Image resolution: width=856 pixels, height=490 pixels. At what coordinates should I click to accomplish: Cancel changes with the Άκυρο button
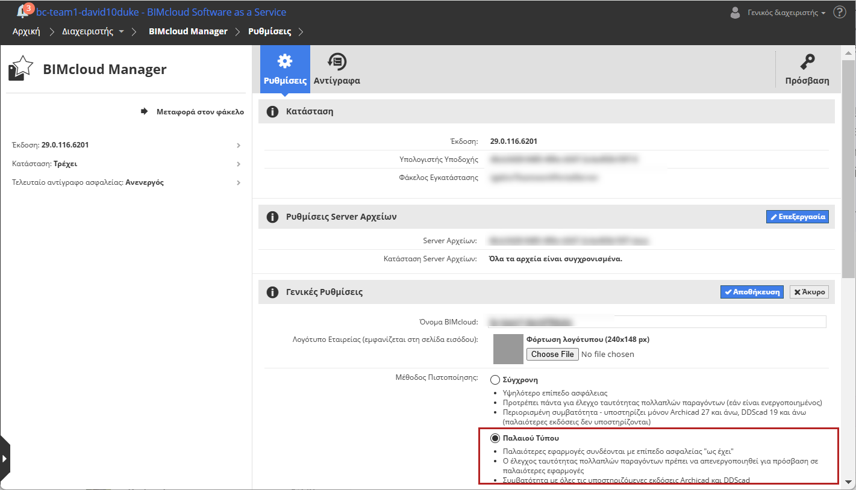(809, 292)
